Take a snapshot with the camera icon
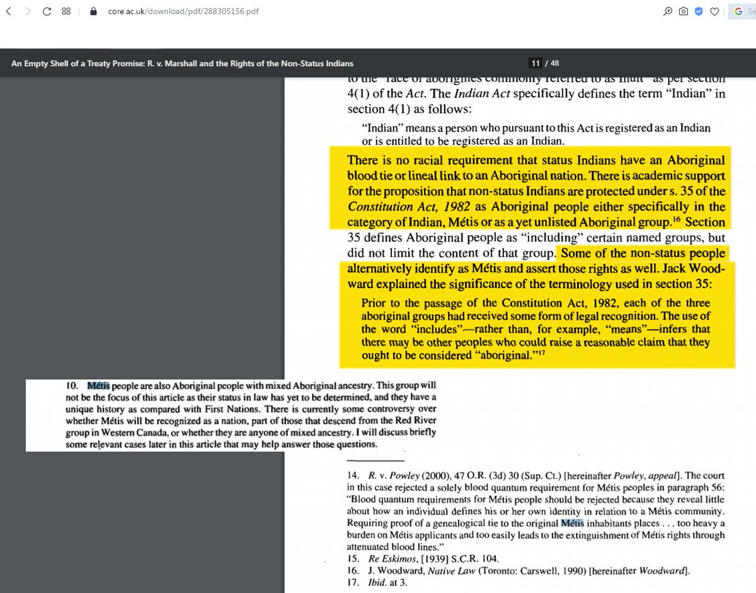The image size is (756, 593). 684,11
